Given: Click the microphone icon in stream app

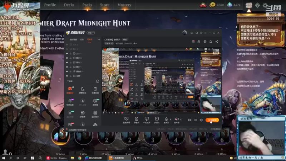Looking at the screenshot, I should (x=166, y=119).
